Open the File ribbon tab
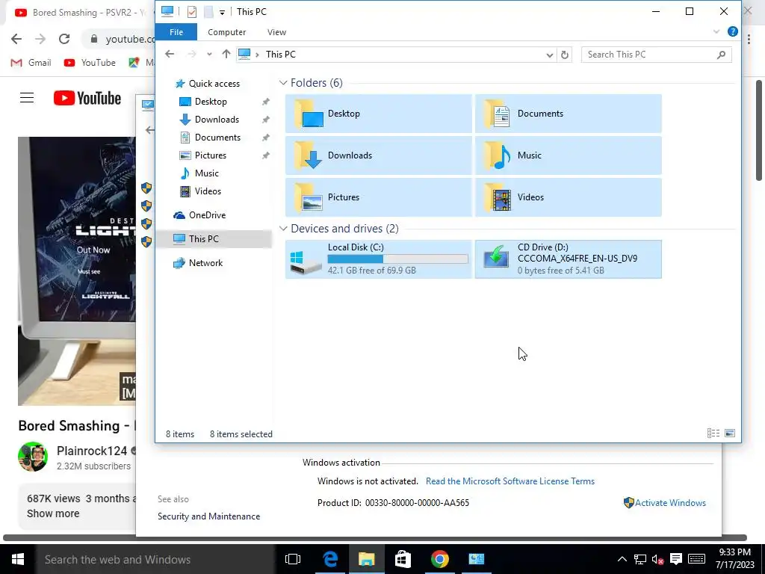The image size is (765, 574). pyautogui.click(x=176, y=32)
